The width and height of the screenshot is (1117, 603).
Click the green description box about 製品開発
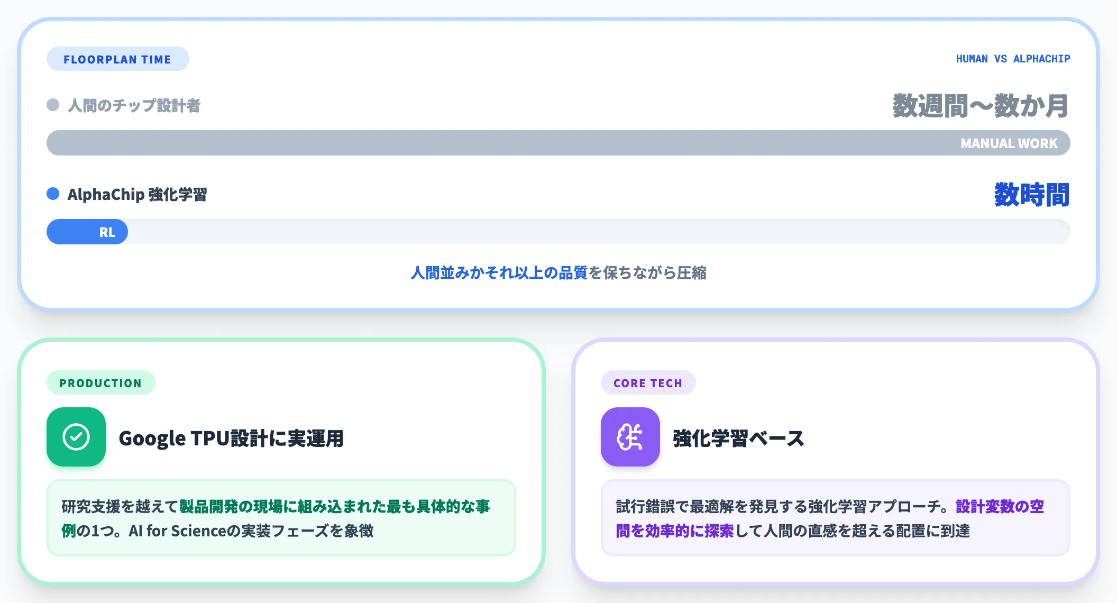coord(281,518)
